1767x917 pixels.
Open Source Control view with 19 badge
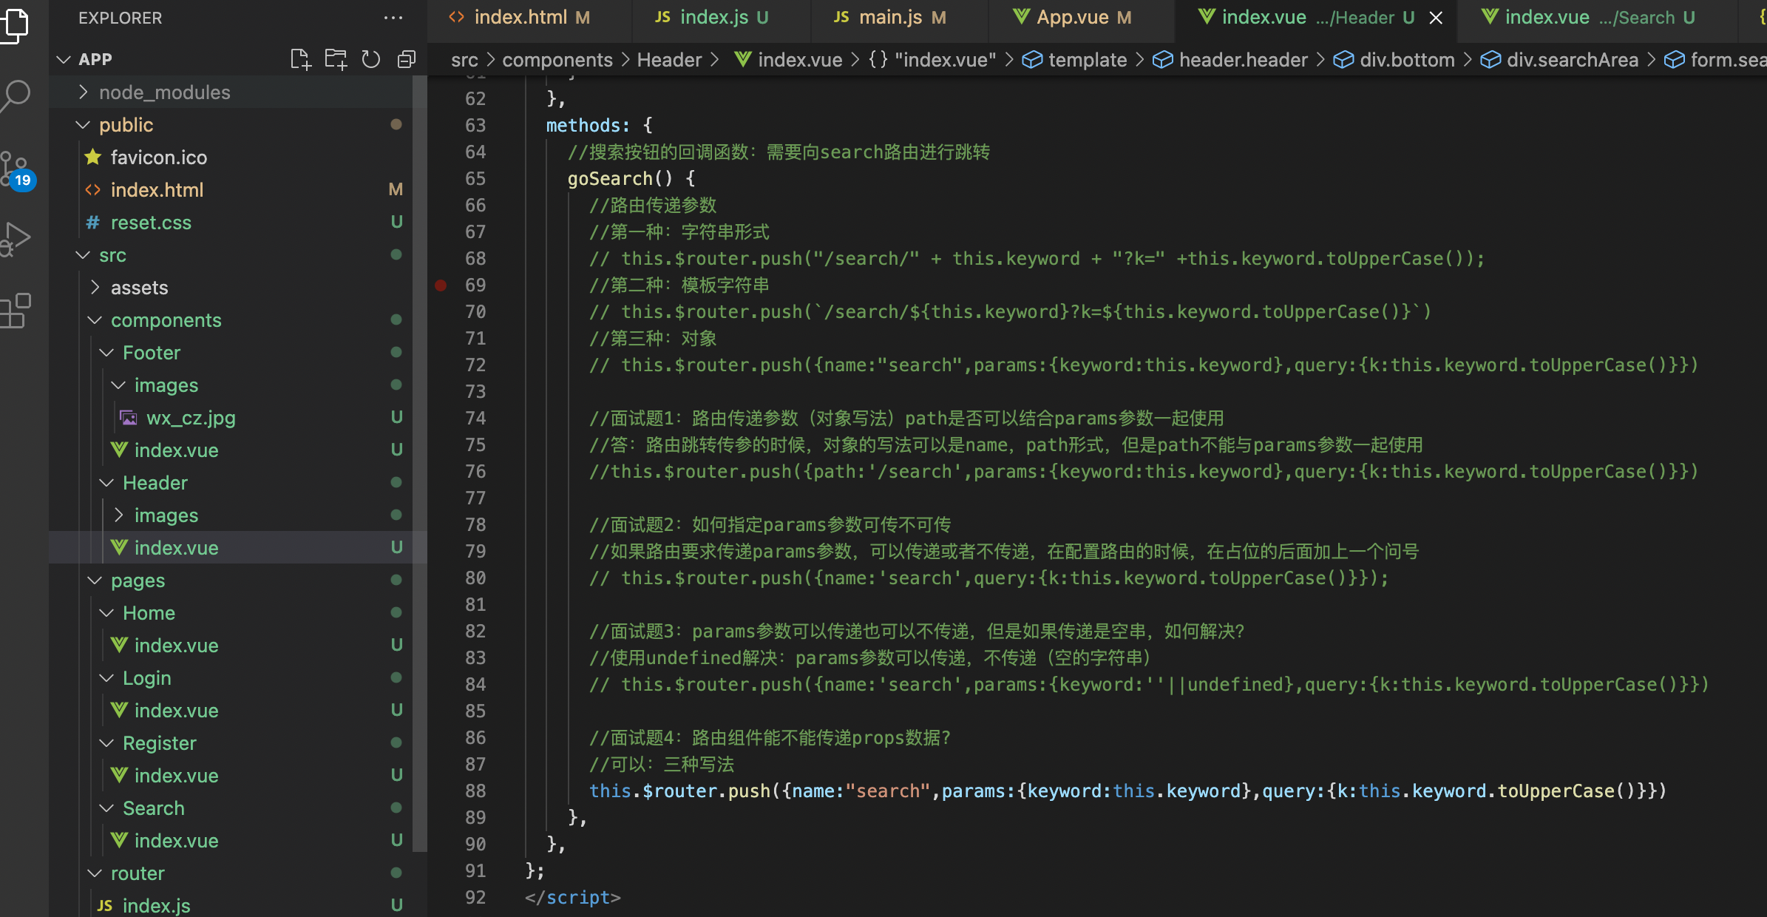click(16, 169)
